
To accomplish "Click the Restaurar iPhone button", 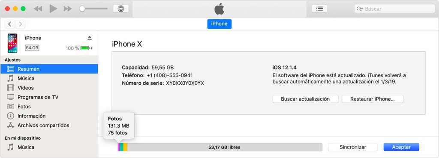I will pos(373,99).
